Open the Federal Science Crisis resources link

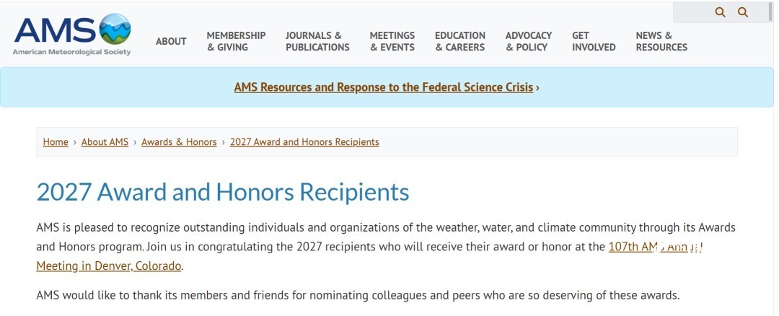click(x=387, y=87)
